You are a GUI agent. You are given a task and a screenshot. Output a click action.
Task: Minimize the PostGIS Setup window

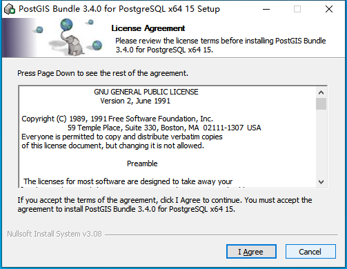coord(266,9)
